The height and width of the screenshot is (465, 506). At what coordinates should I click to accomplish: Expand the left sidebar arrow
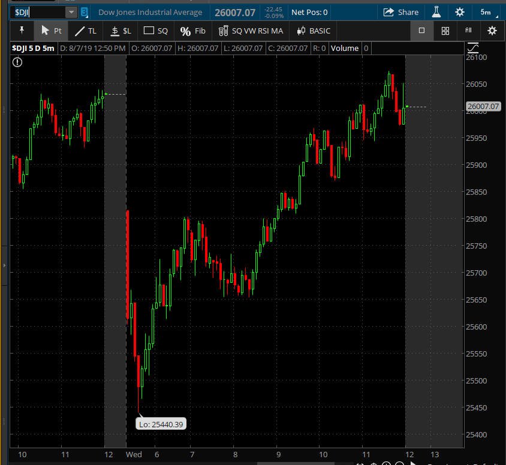[x=4, y=265]
